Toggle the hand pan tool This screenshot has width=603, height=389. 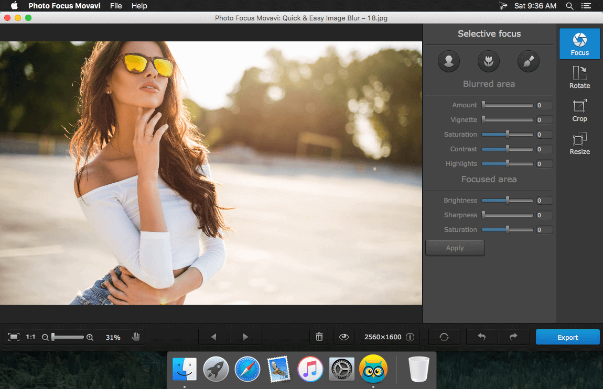(136, 337)
